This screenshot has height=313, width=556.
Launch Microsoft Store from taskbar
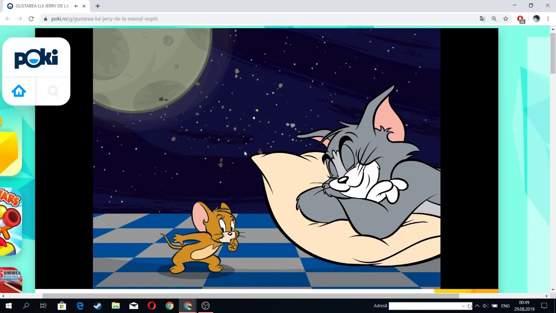62,306
